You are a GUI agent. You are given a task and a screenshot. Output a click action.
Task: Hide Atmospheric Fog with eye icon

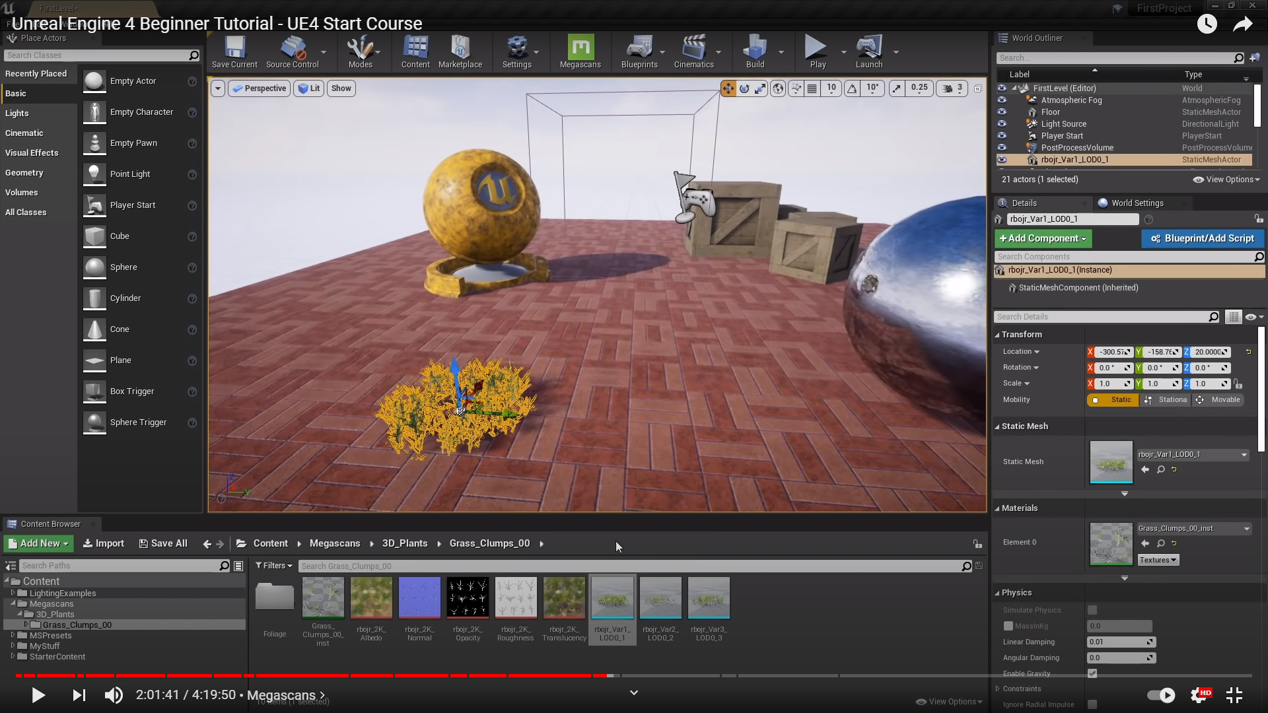(1002, 100)
